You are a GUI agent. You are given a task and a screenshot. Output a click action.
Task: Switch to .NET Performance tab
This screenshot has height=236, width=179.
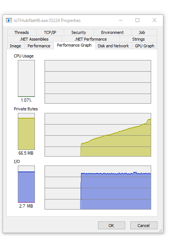point(91,39)
